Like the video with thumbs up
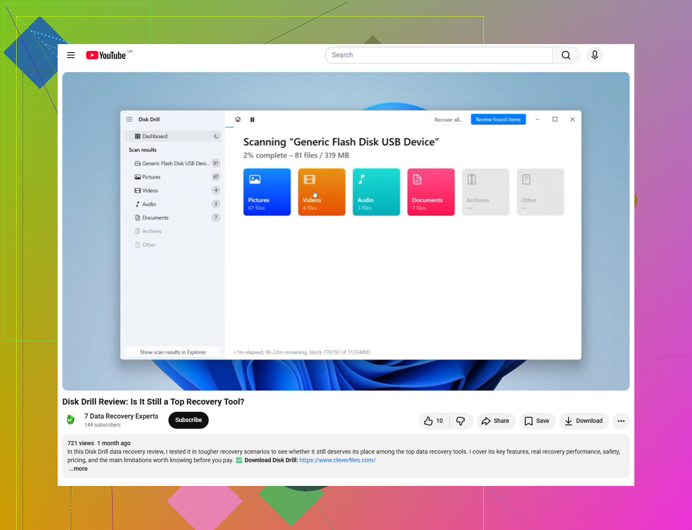 pyautogui.click(x=434, y=421)
